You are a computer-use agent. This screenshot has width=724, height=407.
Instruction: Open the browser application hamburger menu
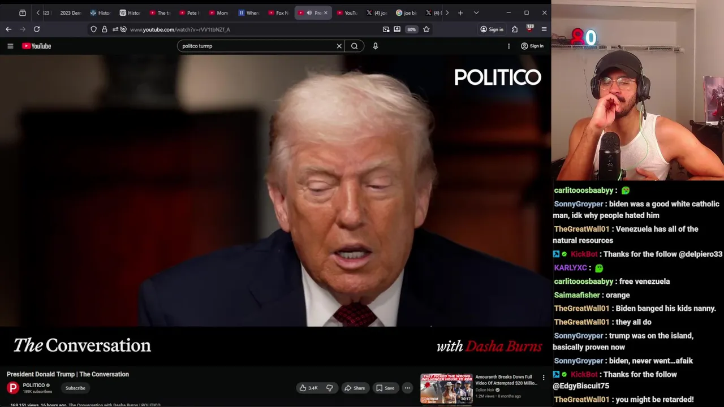coord(544,29)
